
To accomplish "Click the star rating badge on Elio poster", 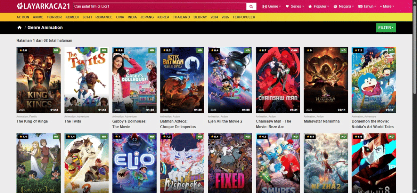I will 117,137.
